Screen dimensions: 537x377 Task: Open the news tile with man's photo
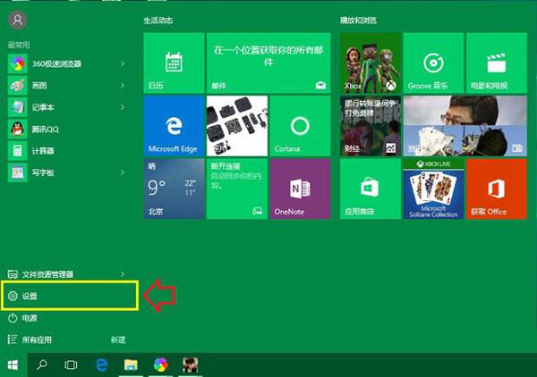(465, 126)
